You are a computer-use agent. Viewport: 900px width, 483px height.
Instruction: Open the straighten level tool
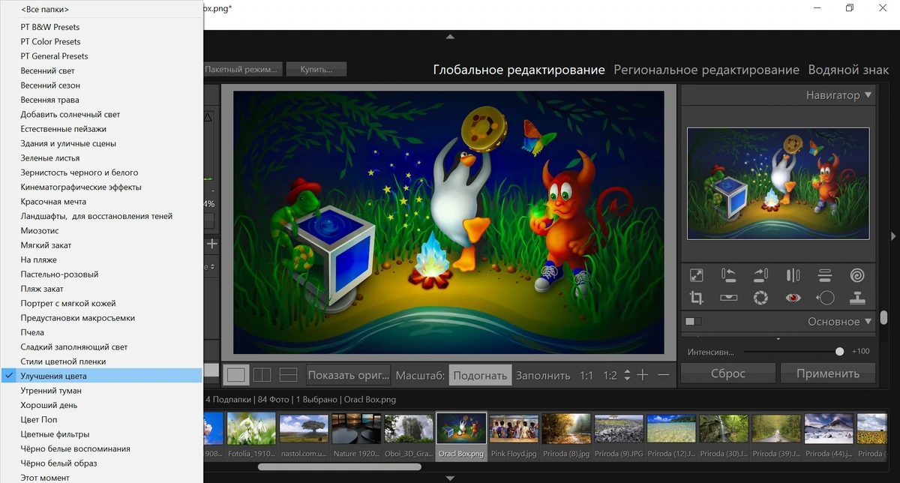[728, 298]
